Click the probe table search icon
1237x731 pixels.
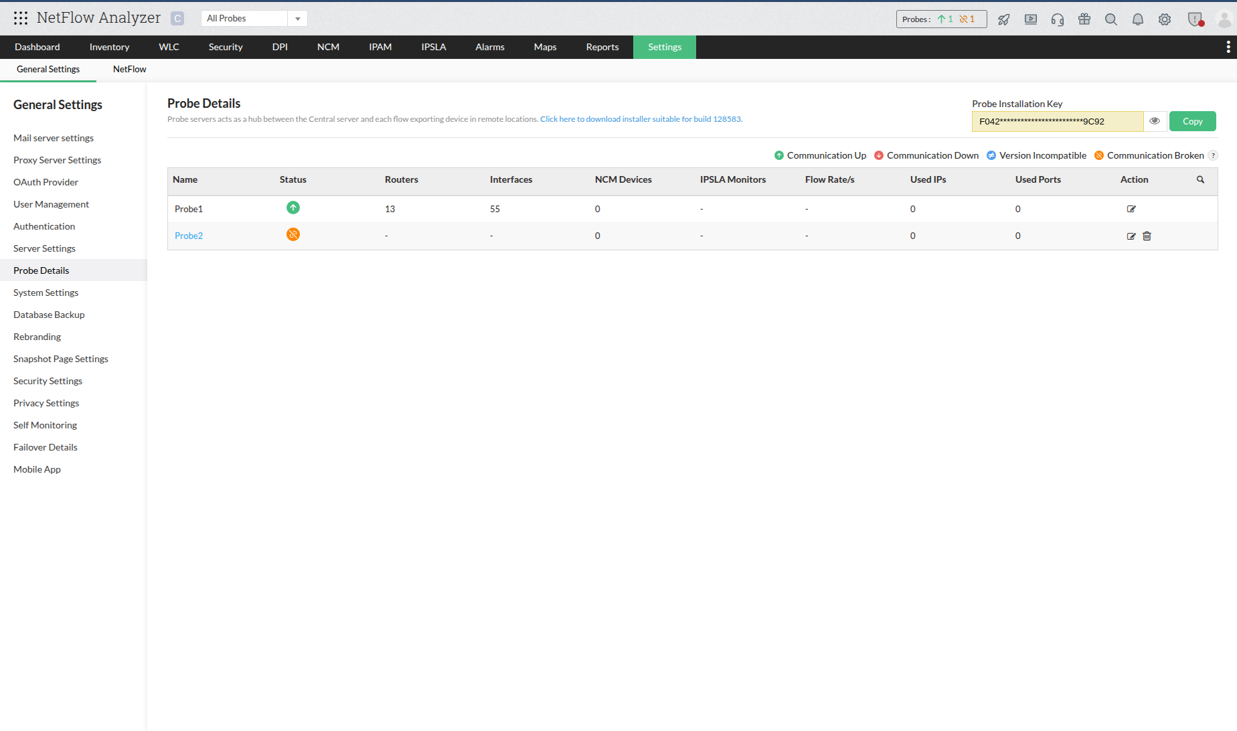coord(1200,180)
